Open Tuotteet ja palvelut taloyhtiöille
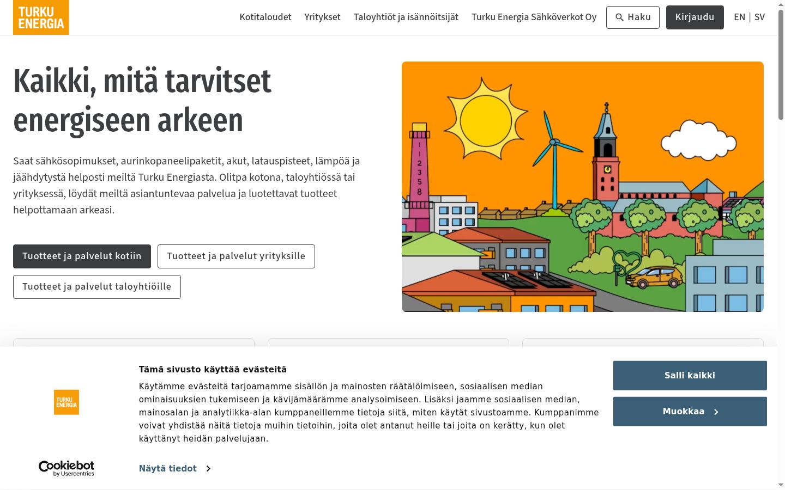 click(x=97, y=287)
